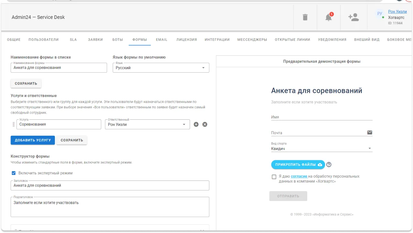The width and height of the screenshot is (413, 233).
Task: Open the help question mark icon
Action: (x=329, y=165)
